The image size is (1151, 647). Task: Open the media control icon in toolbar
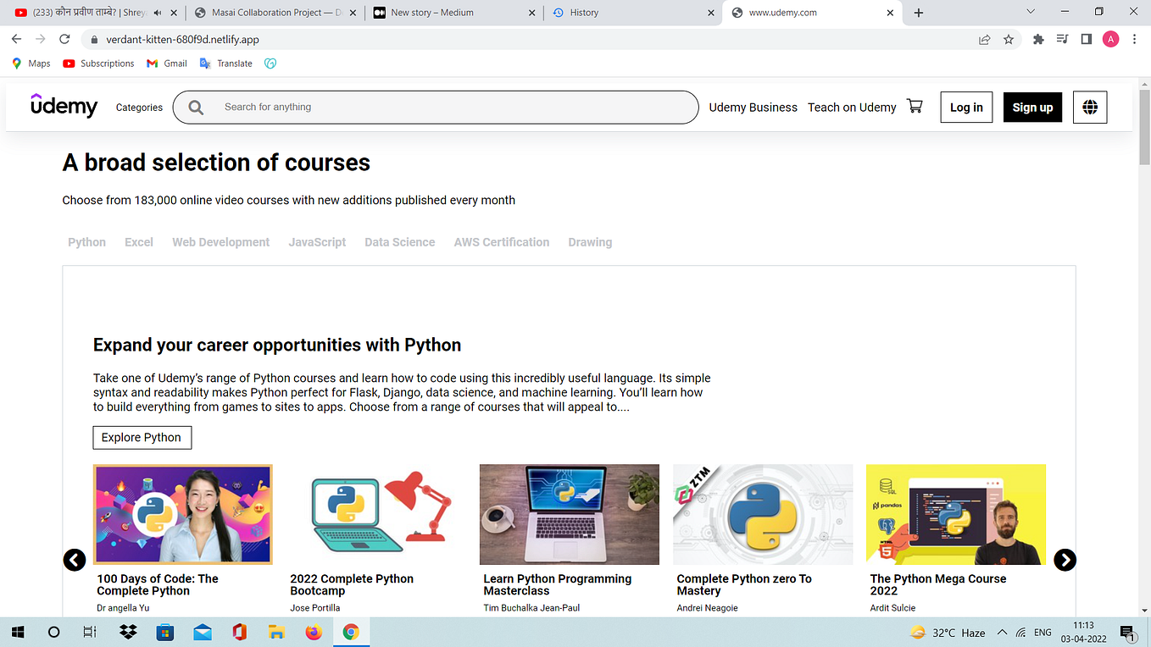tap(1063, 39)
